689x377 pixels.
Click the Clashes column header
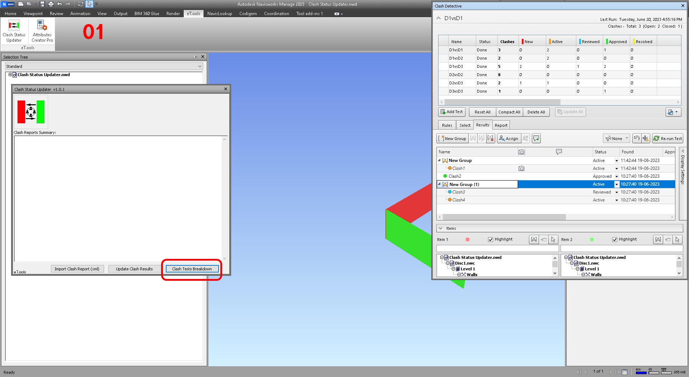[507, 42]
